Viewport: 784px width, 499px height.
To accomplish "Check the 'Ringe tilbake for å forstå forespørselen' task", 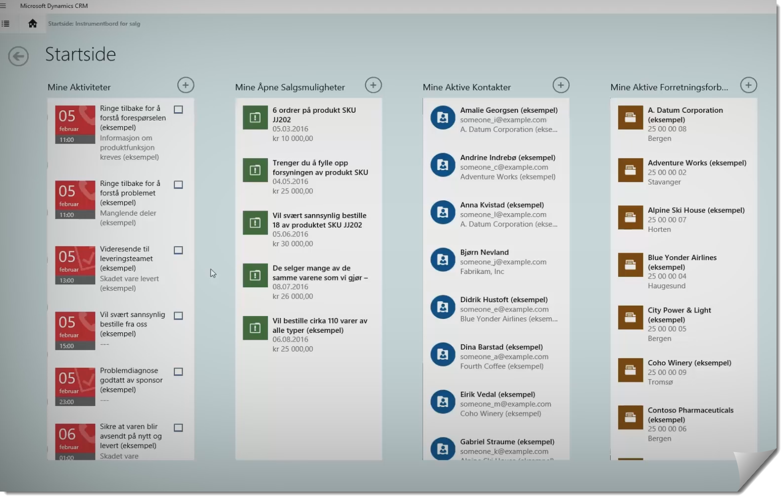I will click(178, 109).
